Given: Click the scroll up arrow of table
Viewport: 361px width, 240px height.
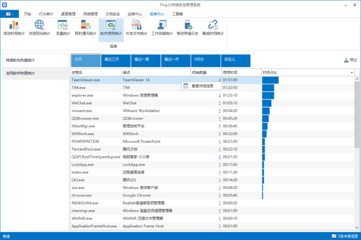Looking at the screenshot, I should [357, 79].
